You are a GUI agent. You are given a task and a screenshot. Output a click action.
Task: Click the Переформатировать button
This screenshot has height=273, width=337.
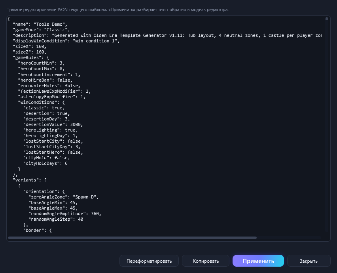pyautogui.click(x=149, y=261)
